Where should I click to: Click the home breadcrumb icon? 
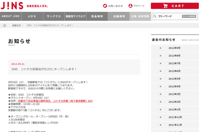[x=5, y=25]
